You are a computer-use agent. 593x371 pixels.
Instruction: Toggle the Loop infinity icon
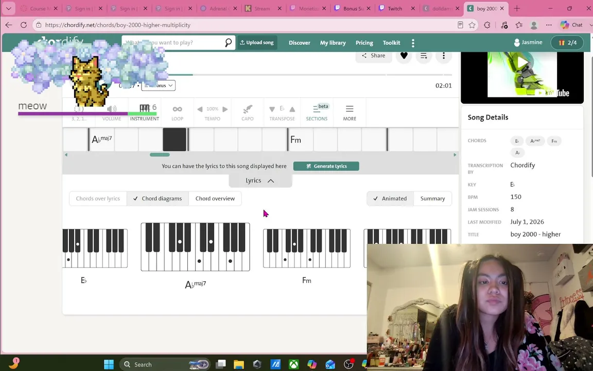point(178,112)
